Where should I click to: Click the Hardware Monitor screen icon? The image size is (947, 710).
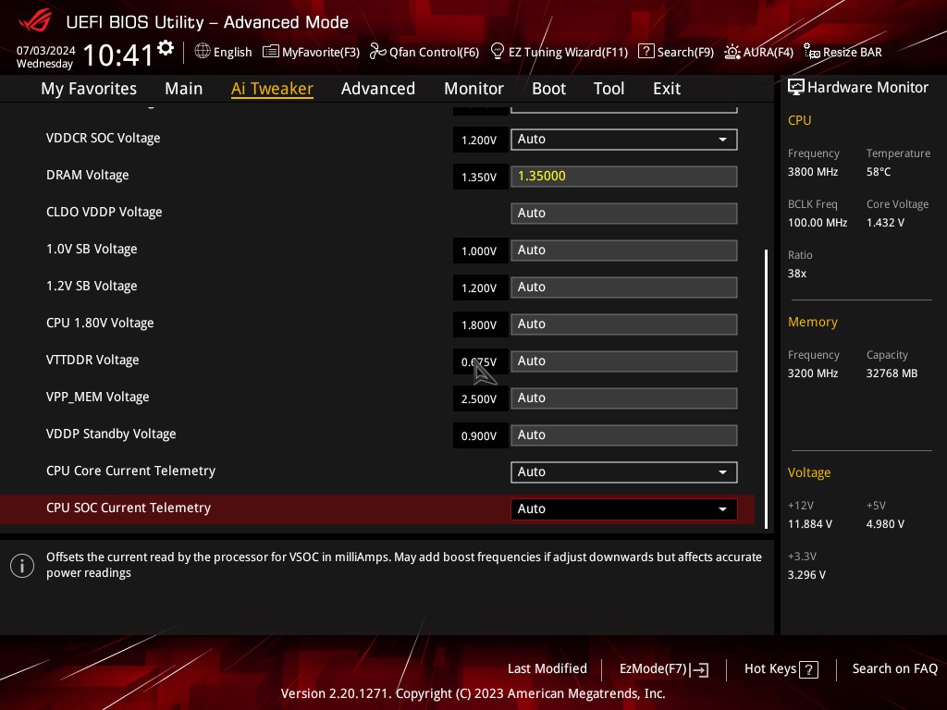(796, 88)
